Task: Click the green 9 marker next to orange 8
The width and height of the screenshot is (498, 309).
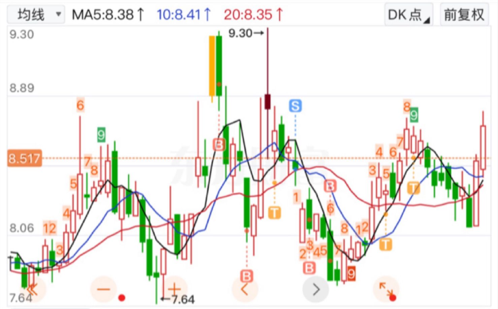Action: click(414, 115)
